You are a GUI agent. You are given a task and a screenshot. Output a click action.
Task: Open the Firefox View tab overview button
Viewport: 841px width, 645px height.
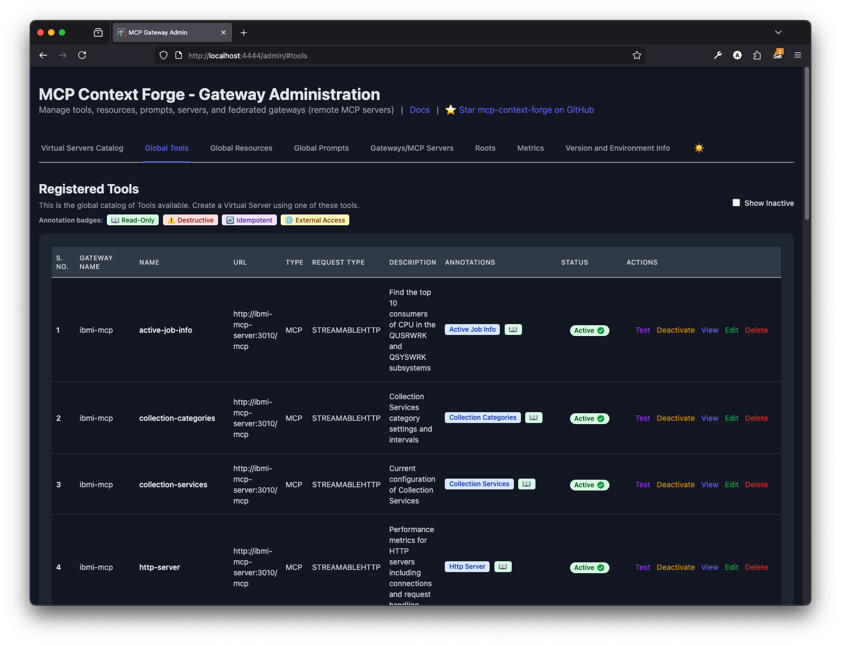pos(98,33)
